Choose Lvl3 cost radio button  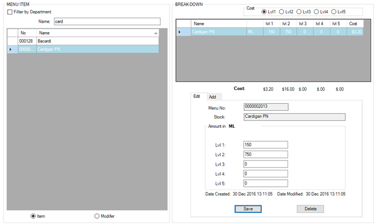tap(299, 12)
